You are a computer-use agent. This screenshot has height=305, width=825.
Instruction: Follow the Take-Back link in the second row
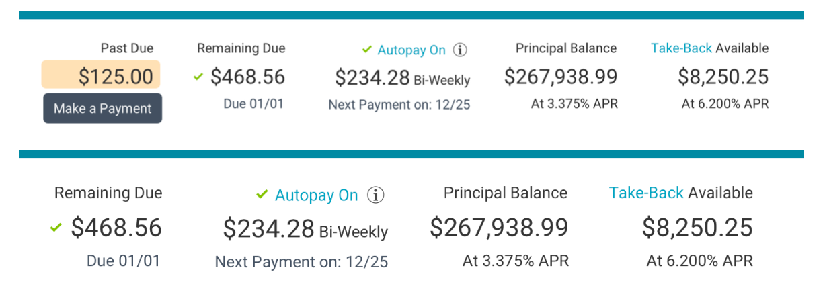[645, 193]
